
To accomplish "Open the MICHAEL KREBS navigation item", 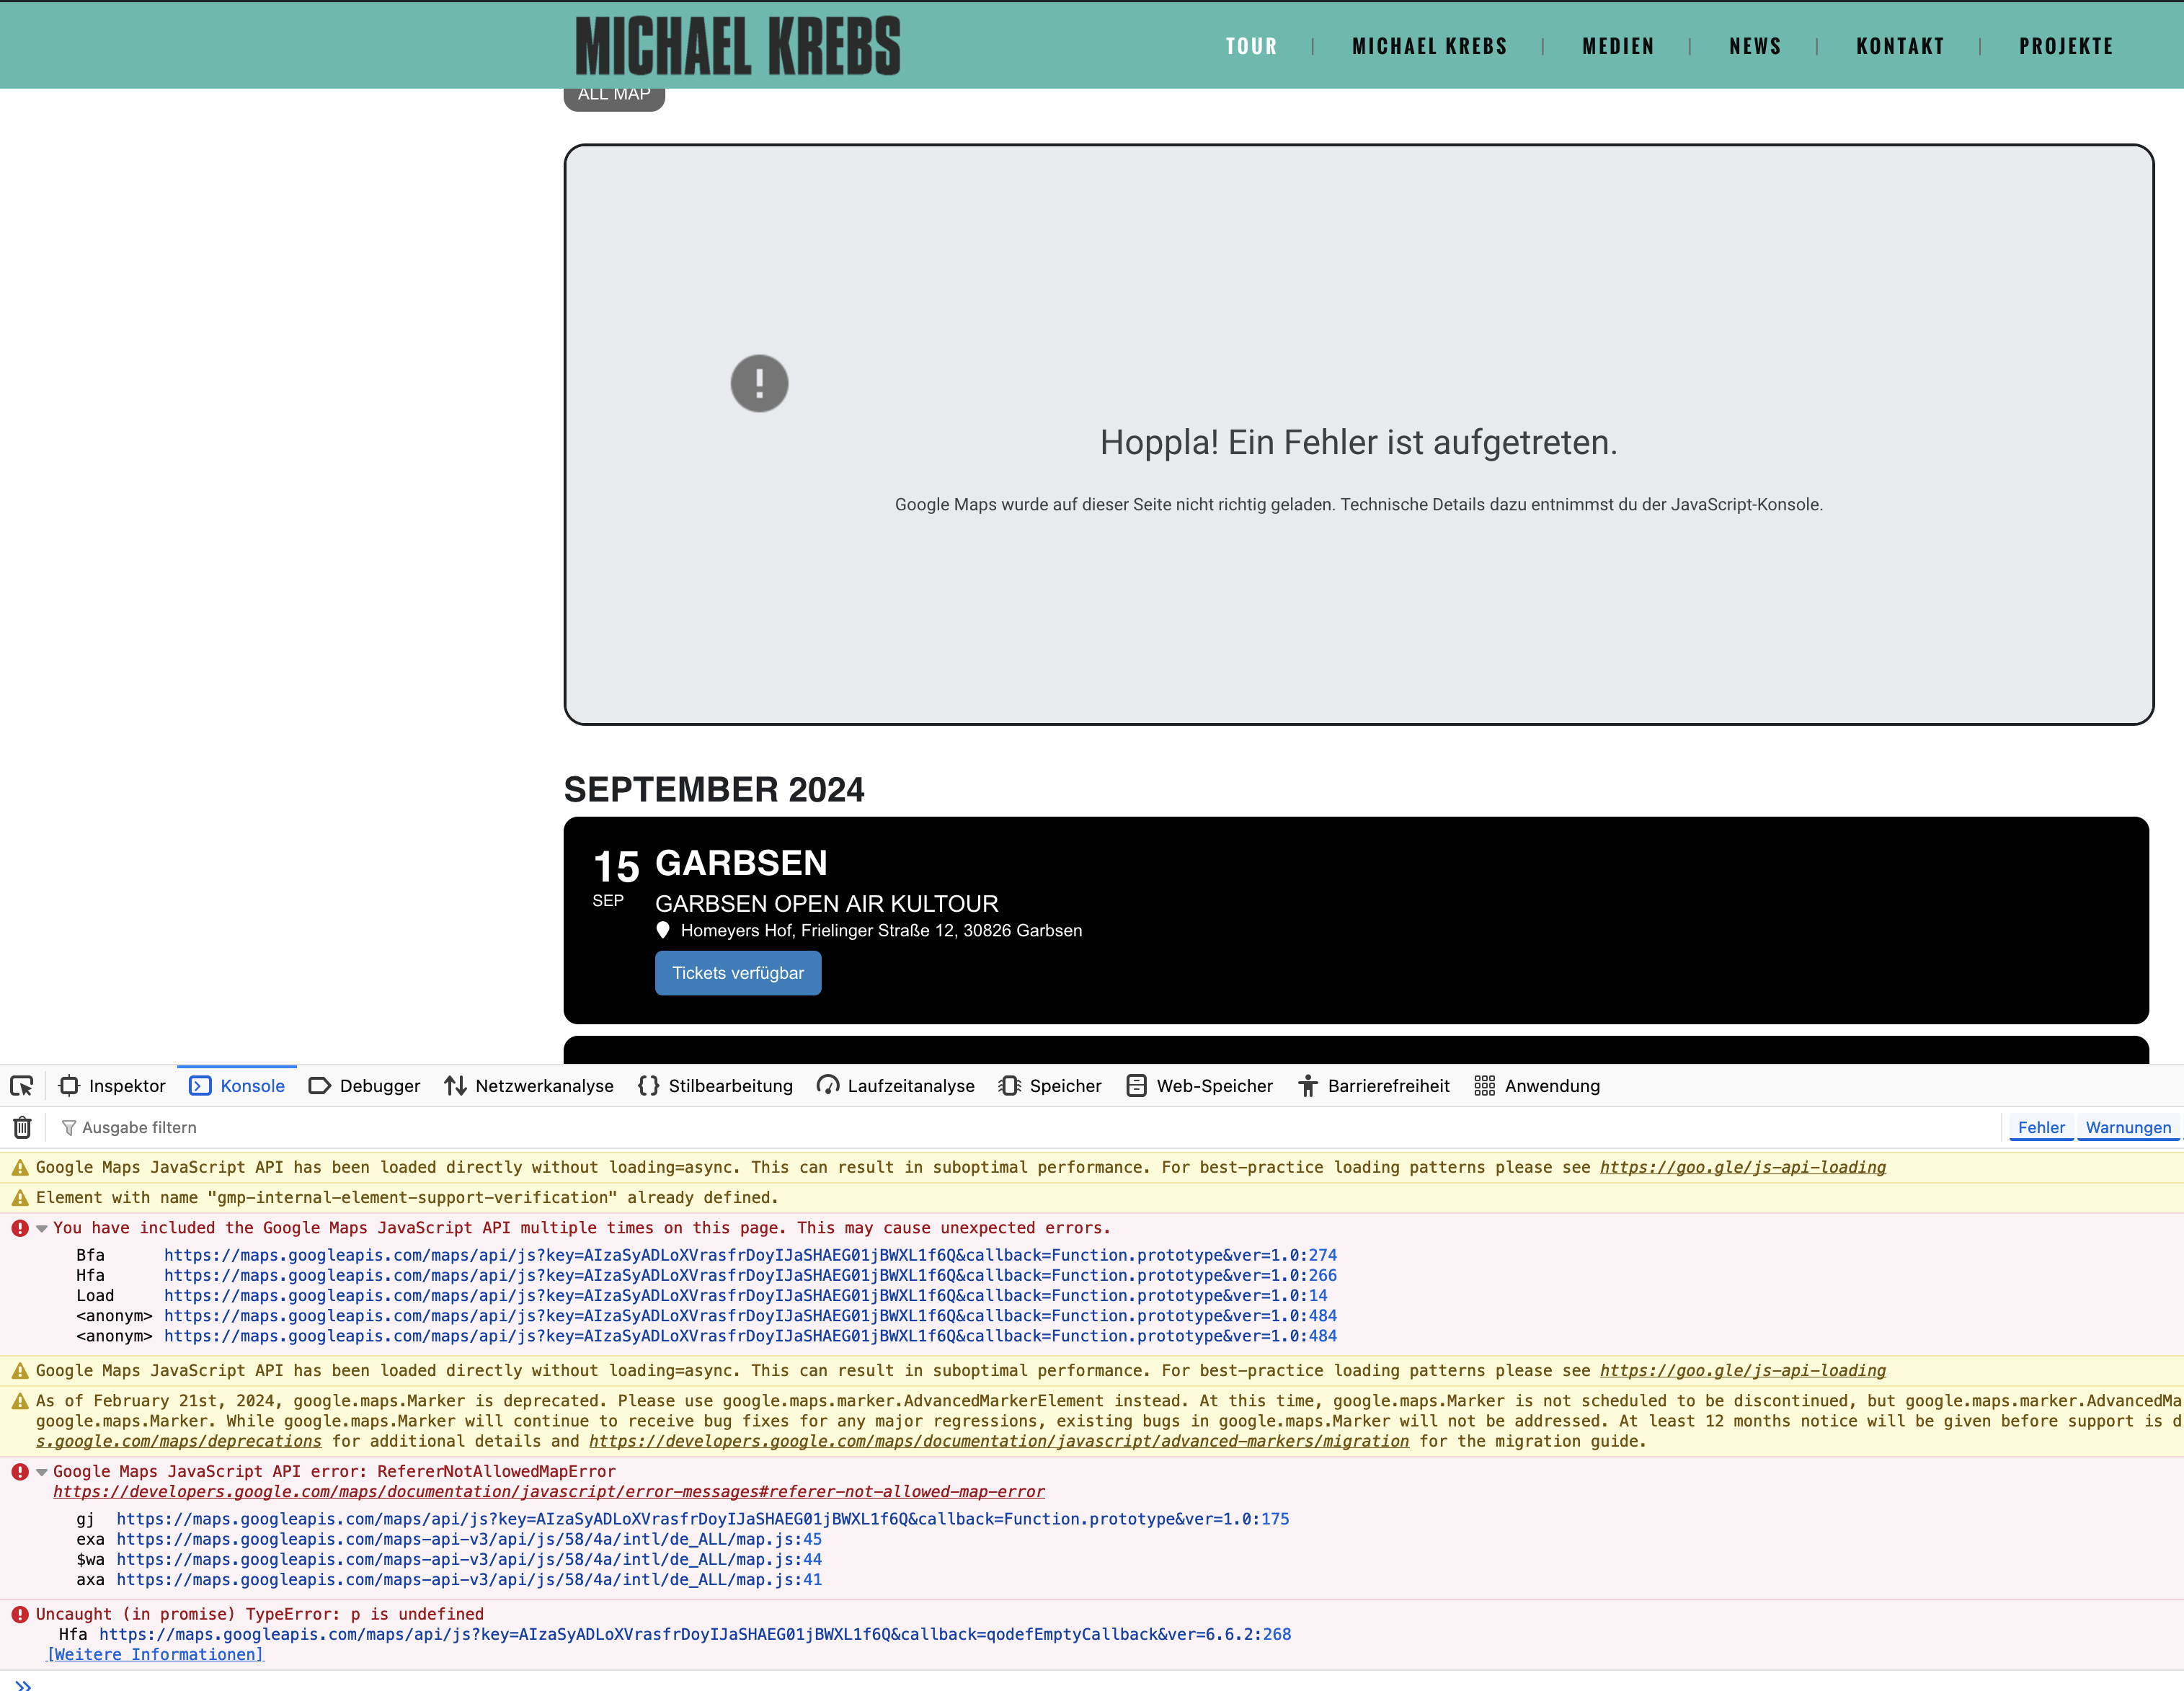I will pyautogui.click(x=1429, y=46).
